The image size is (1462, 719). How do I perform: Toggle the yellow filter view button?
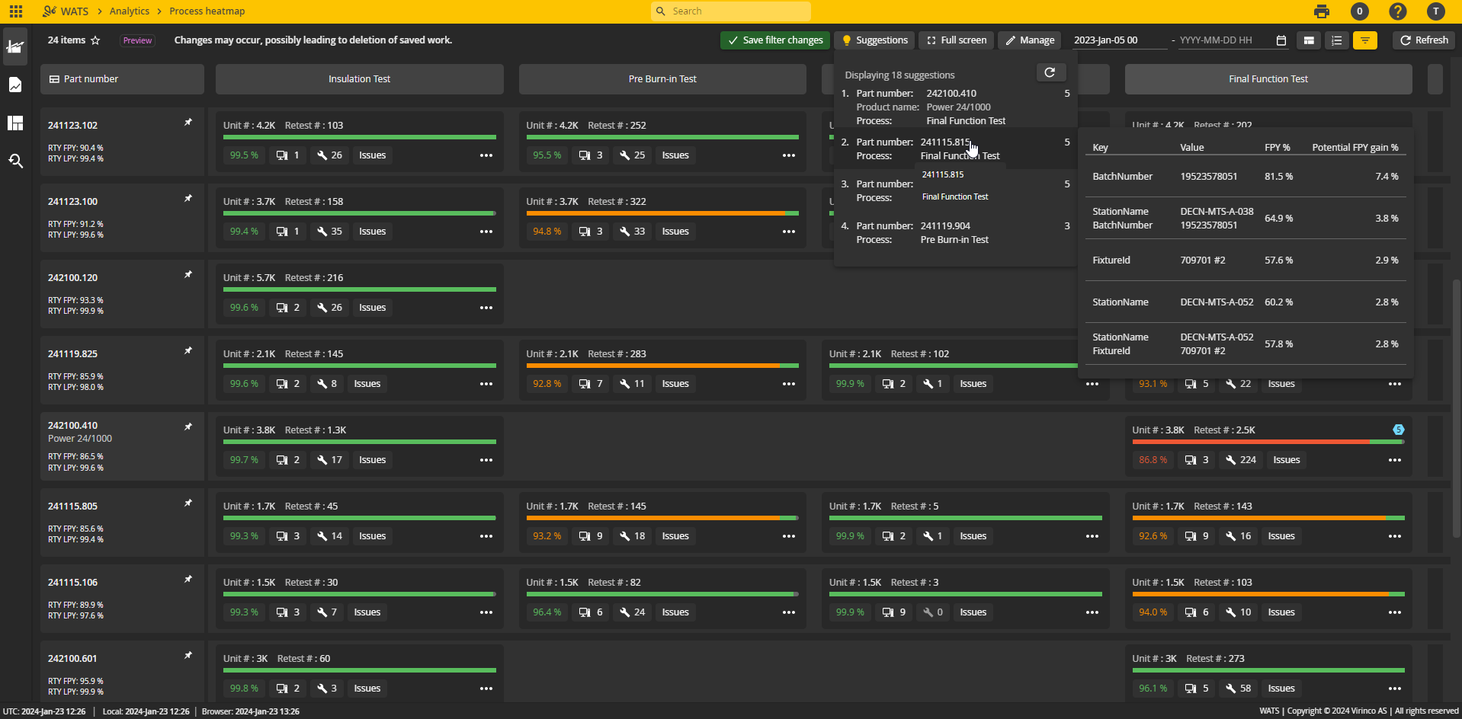point(1364,40)
